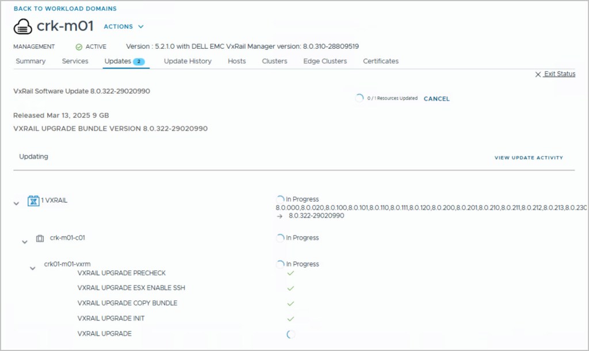Image resolution: width=589 pixels, height=351 pixels.
Task: Click the Exit Status link
Action: 560,74
